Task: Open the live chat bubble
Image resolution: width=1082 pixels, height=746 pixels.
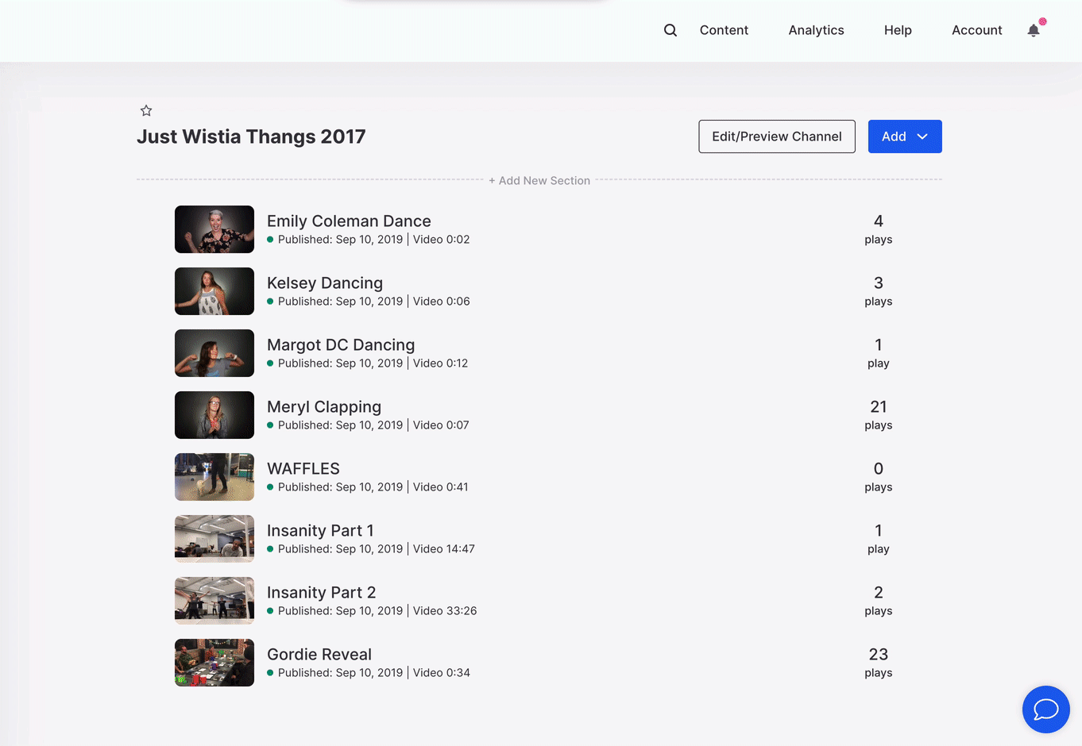Action: coord(1045,709)
